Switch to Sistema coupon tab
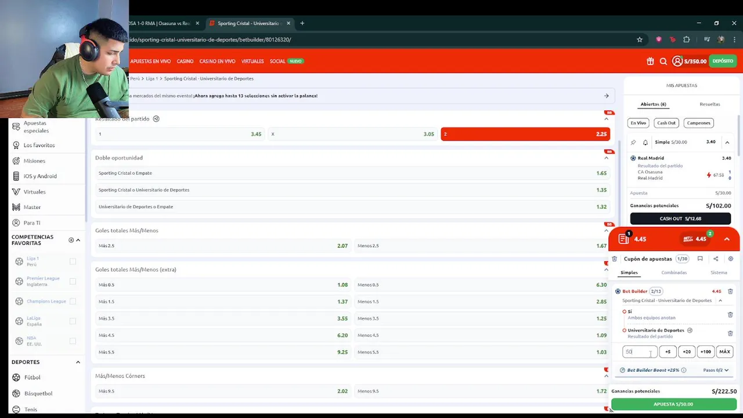This screenshot has width=743, height=418. coord(719,272)
